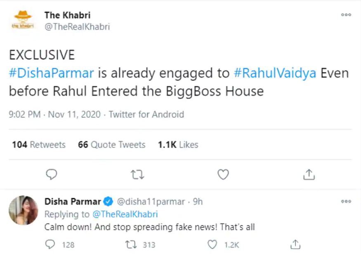View the 1.1K Likes list

coord(178,145)
